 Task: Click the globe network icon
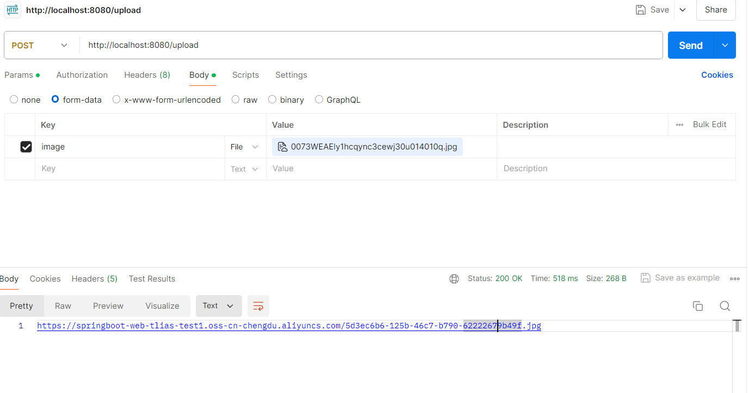tap(454, 279)
